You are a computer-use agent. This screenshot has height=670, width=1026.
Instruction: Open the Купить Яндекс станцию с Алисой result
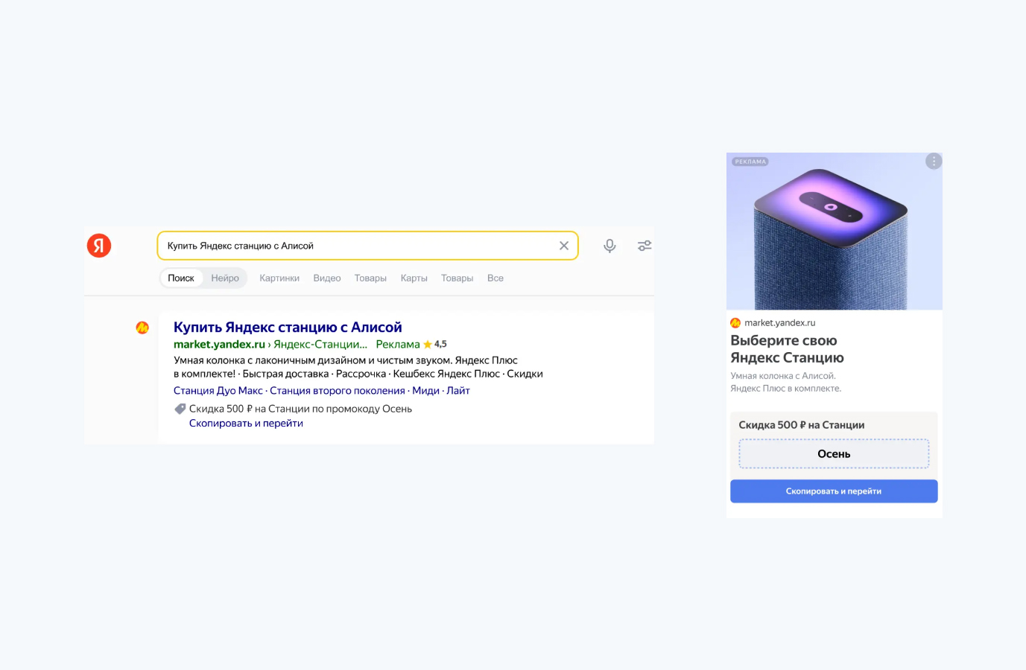point(288,328)
